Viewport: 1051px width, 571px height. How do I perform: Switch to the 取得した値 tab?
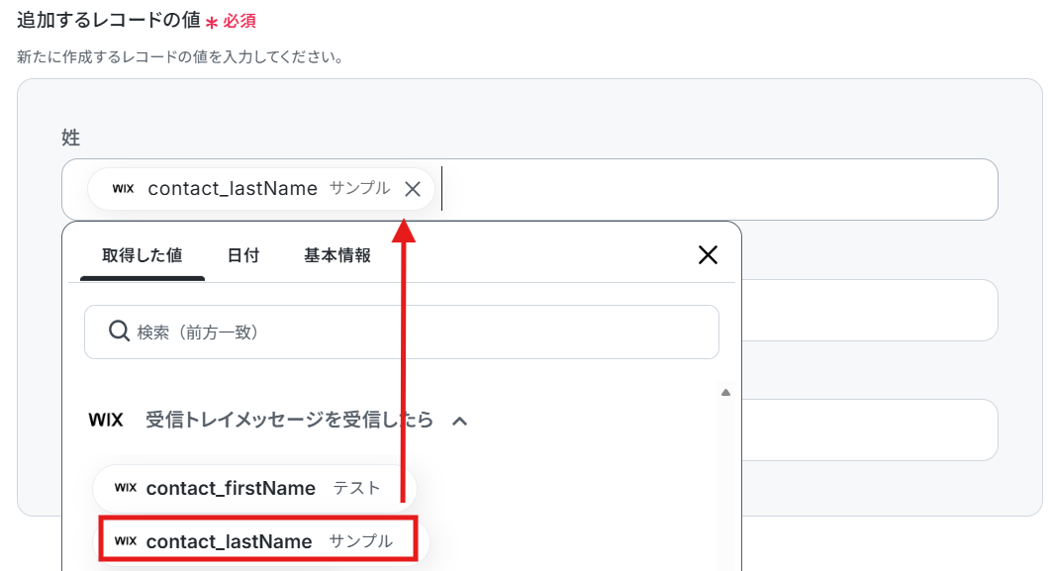[143, 255]
